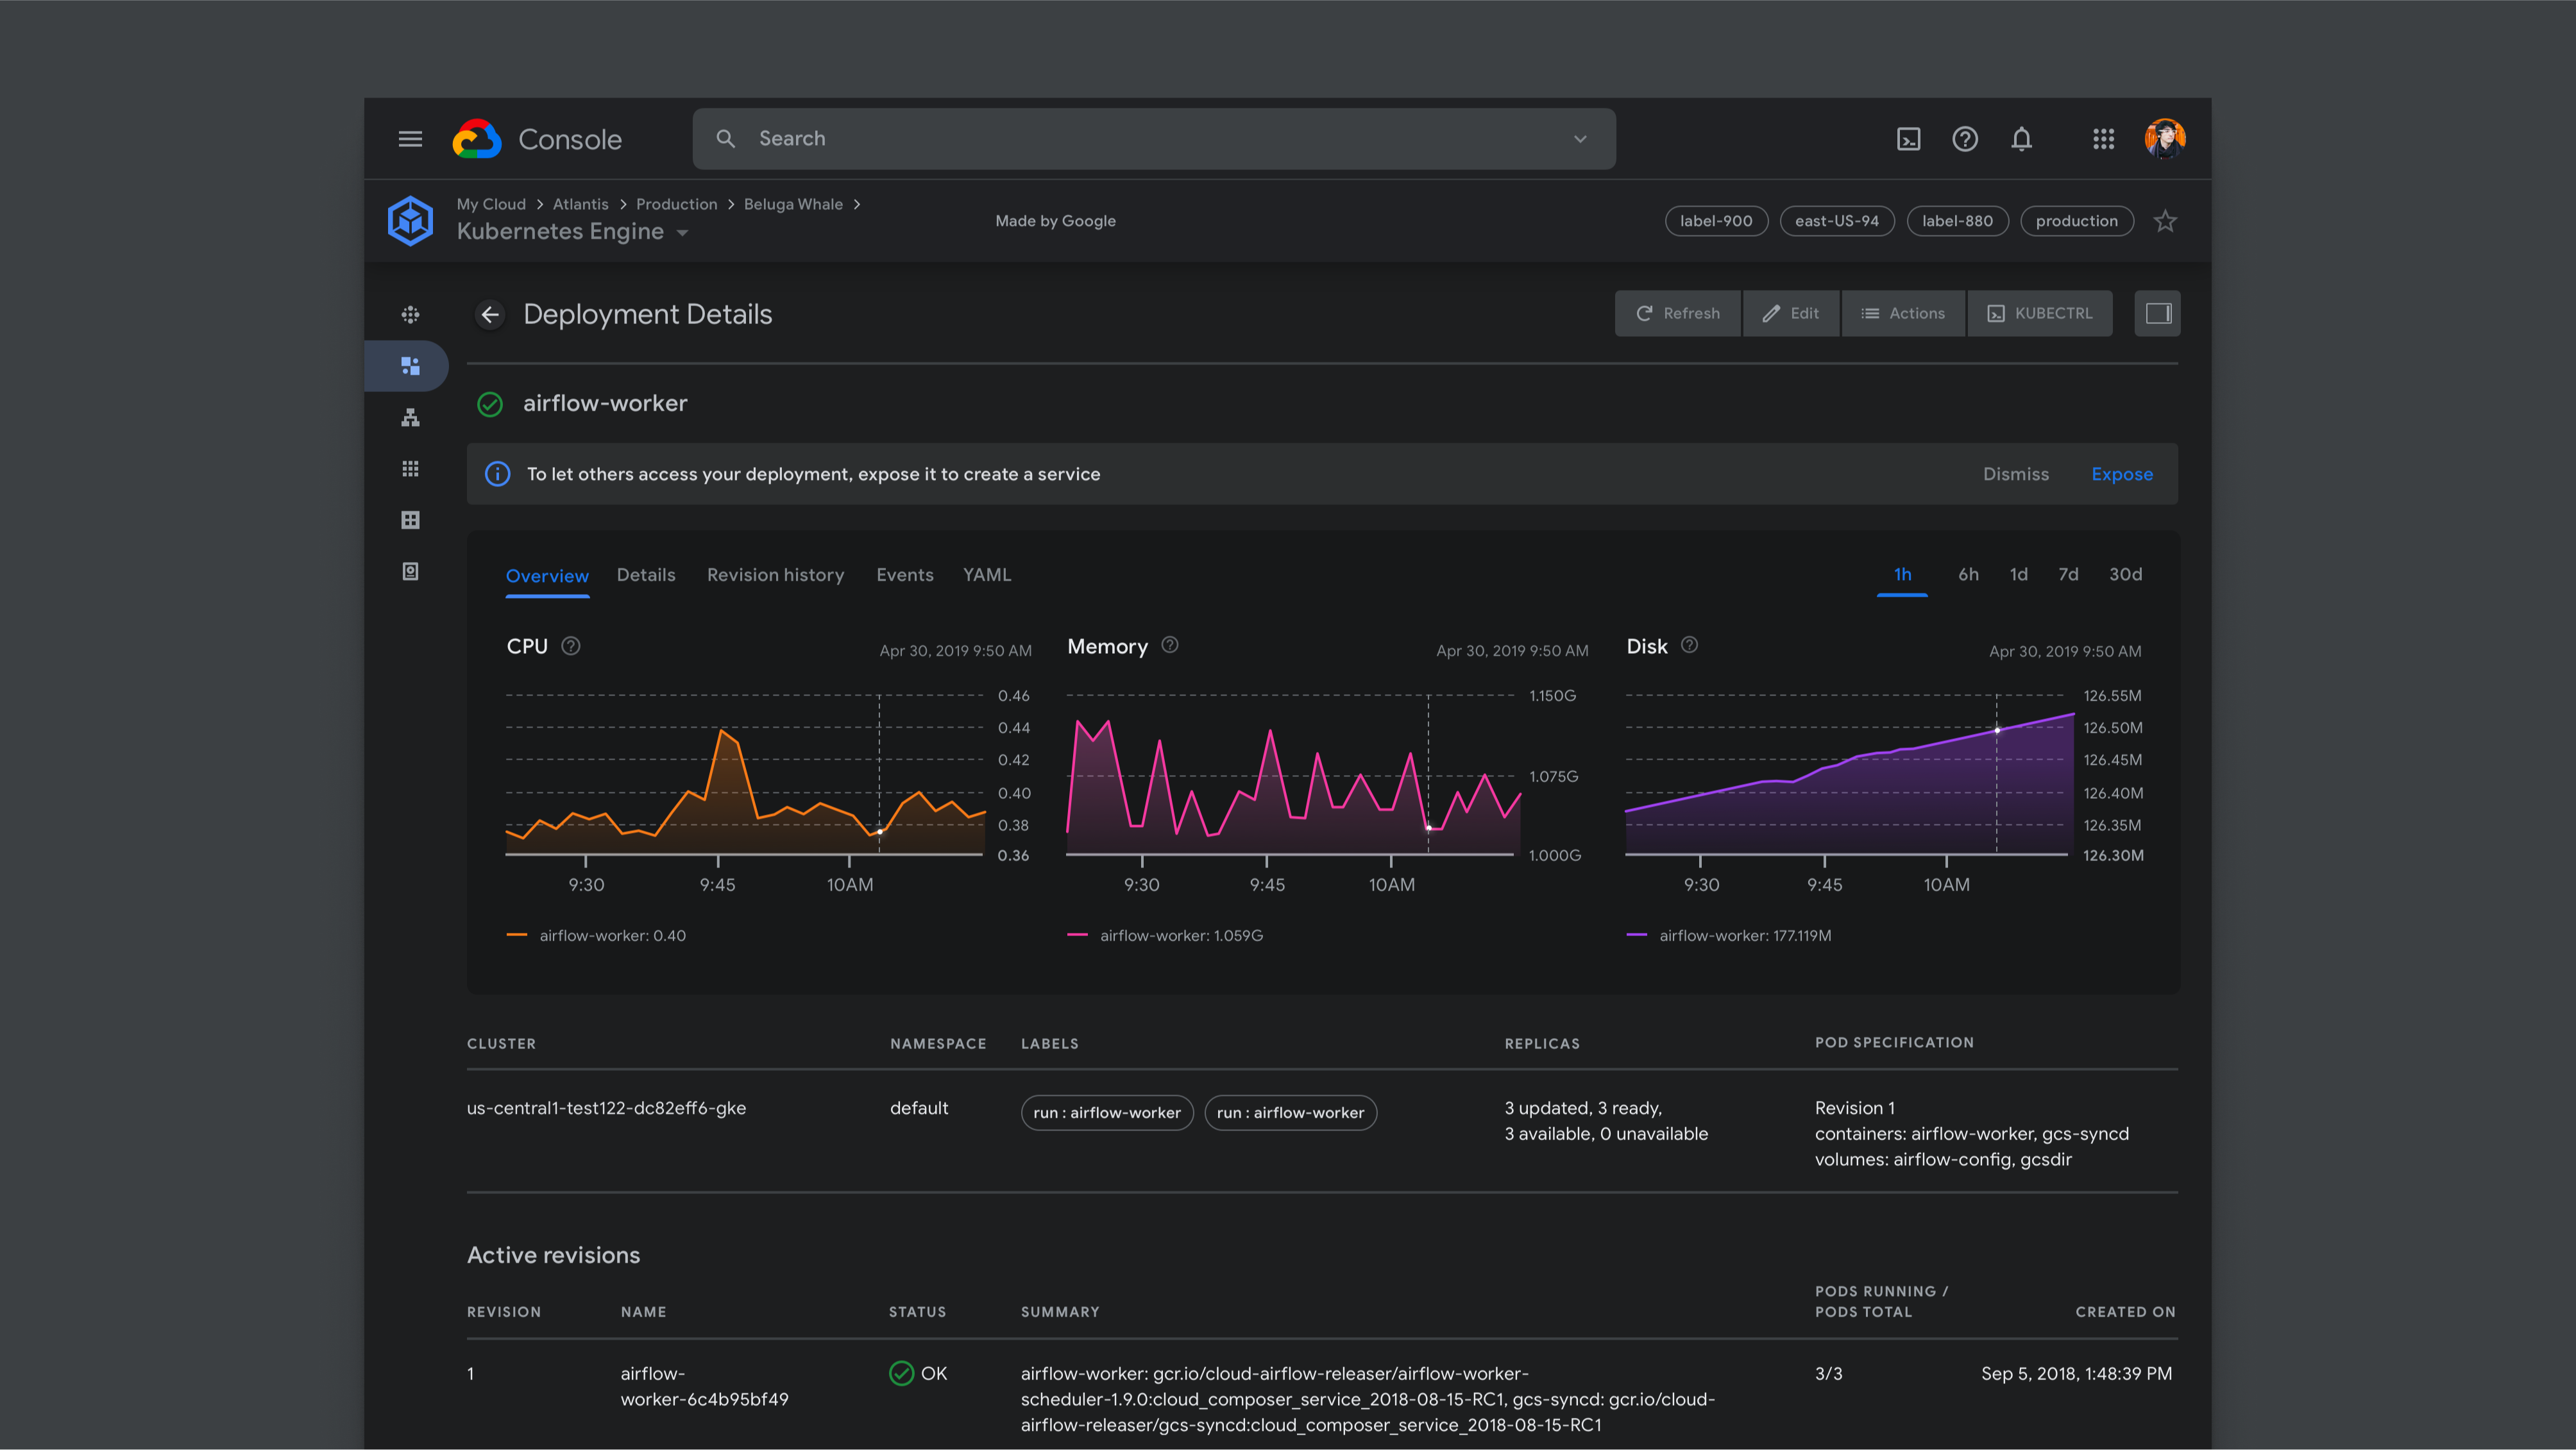Open the Kubernetes Engine product dropdown
The height and width of the screenshot is (1450, 2576).
[682, 233]
